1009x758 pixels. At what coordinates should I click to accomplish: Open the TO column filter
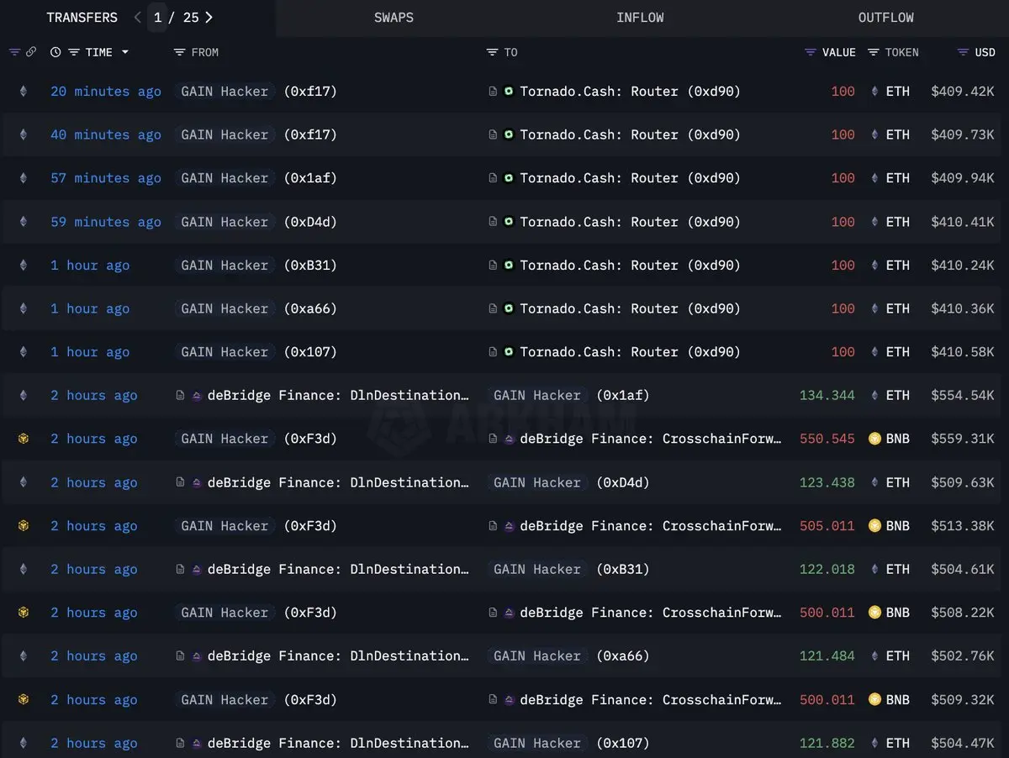click(492, 52)
